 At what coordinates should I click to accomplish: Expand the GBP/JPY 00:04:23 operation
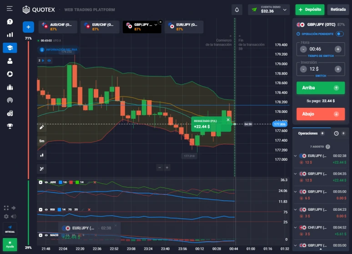tap(295, 209)
